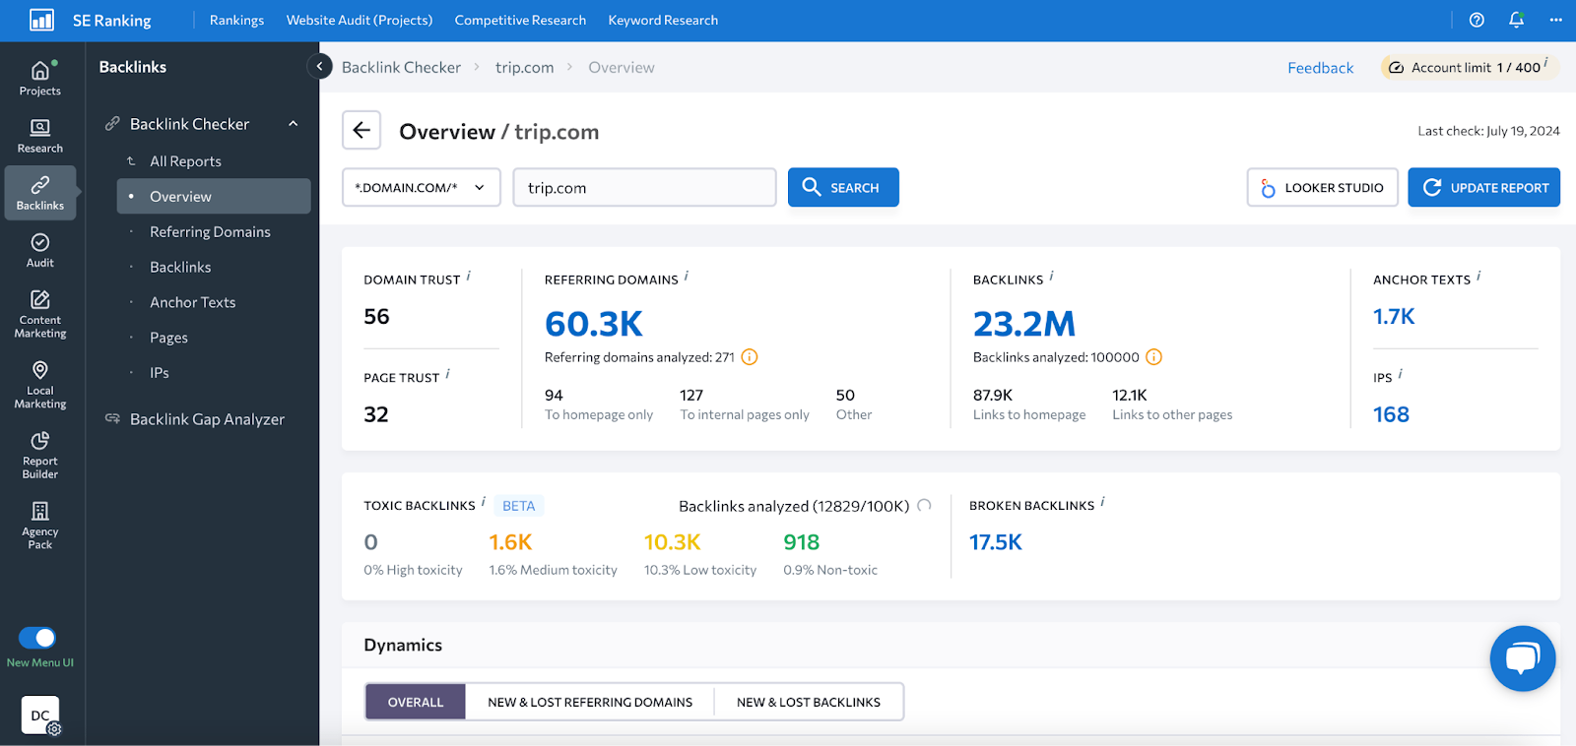The image size is (1576, 746).
Task: Click the 10.3K low toxicity value
Action: pos(673,542)
